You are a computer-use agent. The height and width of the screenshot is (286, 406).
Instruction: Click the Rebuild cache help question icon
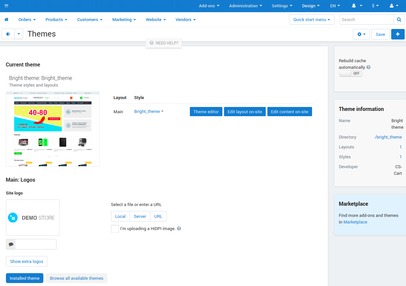(369, 67)
